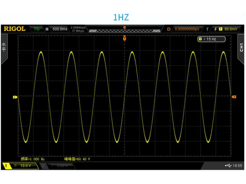Click the orange trigger position marker on grid
Screen dimensions: 246x184
[x=125, y=38]
